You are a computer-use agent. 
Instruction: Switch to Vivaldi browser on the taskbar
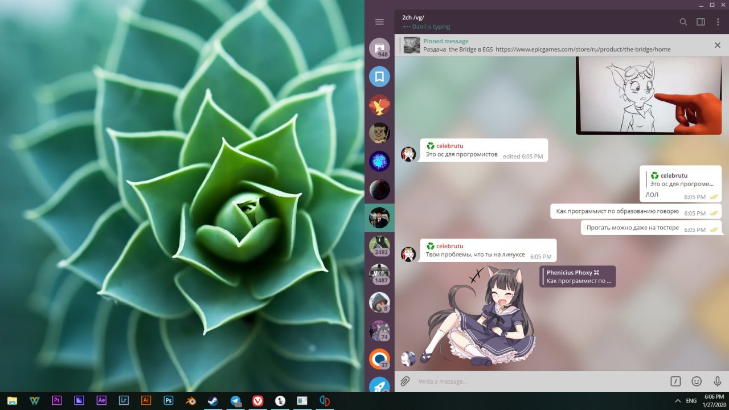[257, 400]
